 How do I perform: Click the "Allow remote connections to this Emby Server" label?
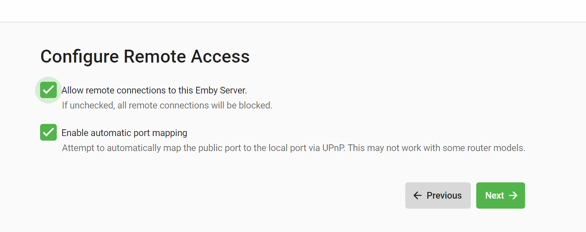pos(154,90)
